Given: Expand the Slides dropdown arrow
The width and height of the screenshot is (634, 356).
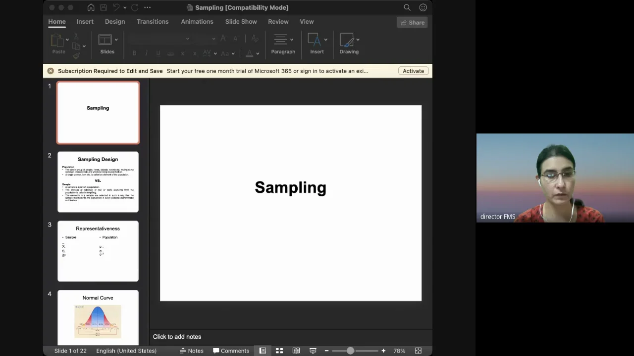Looking at the screenshot, I should (x=116, y=40).
